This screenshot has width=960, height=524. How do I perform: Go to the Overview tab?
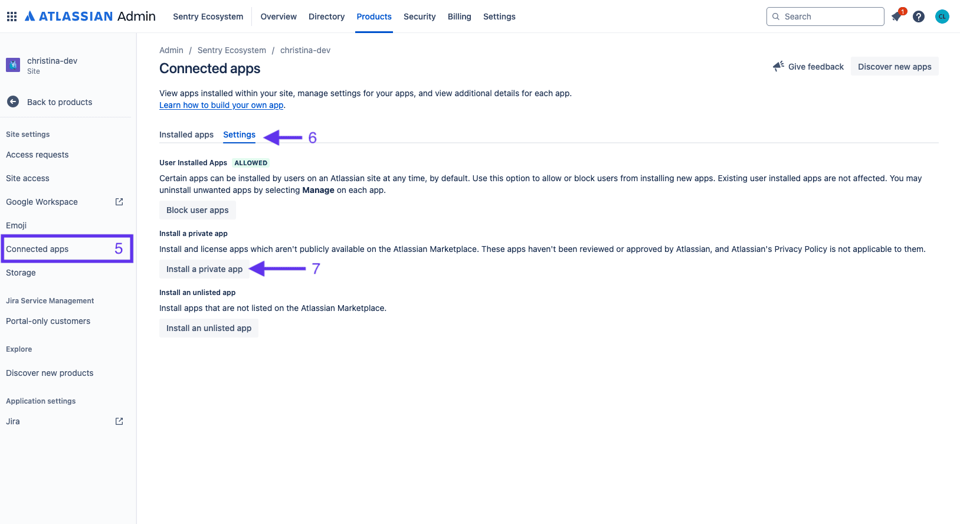click(x=279, y=17)
